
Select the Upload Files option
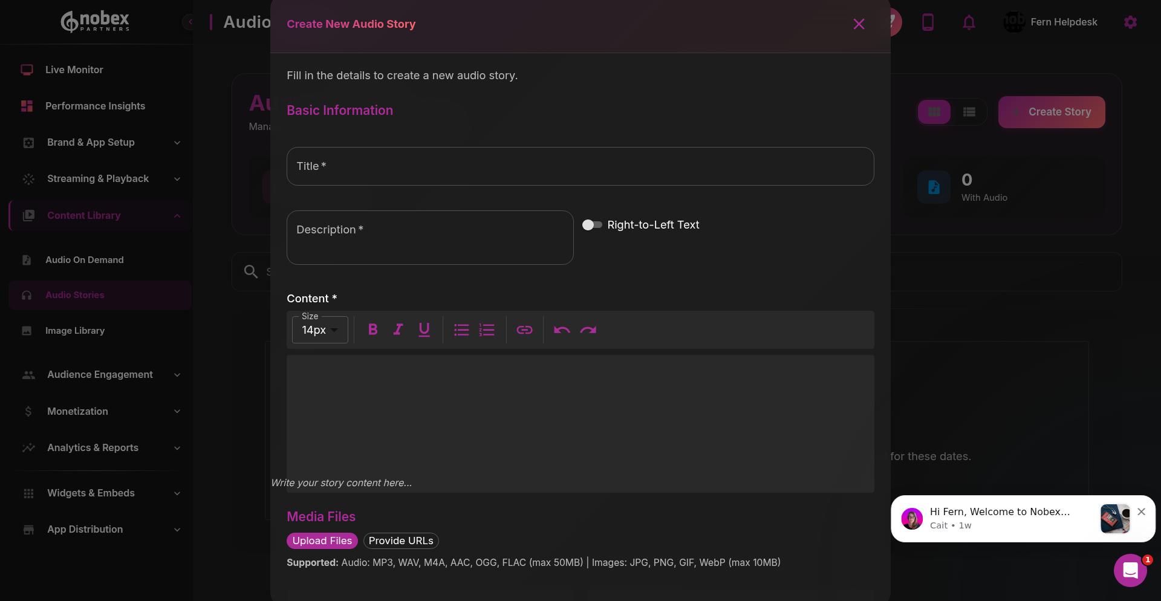(x=322, y=541)
